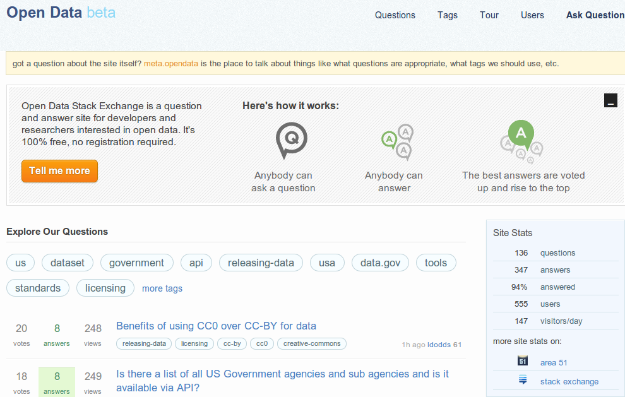The width and height of the screenshot is (625, 397).
Task: Open the US Government agencies question
Action: [282, 380]
